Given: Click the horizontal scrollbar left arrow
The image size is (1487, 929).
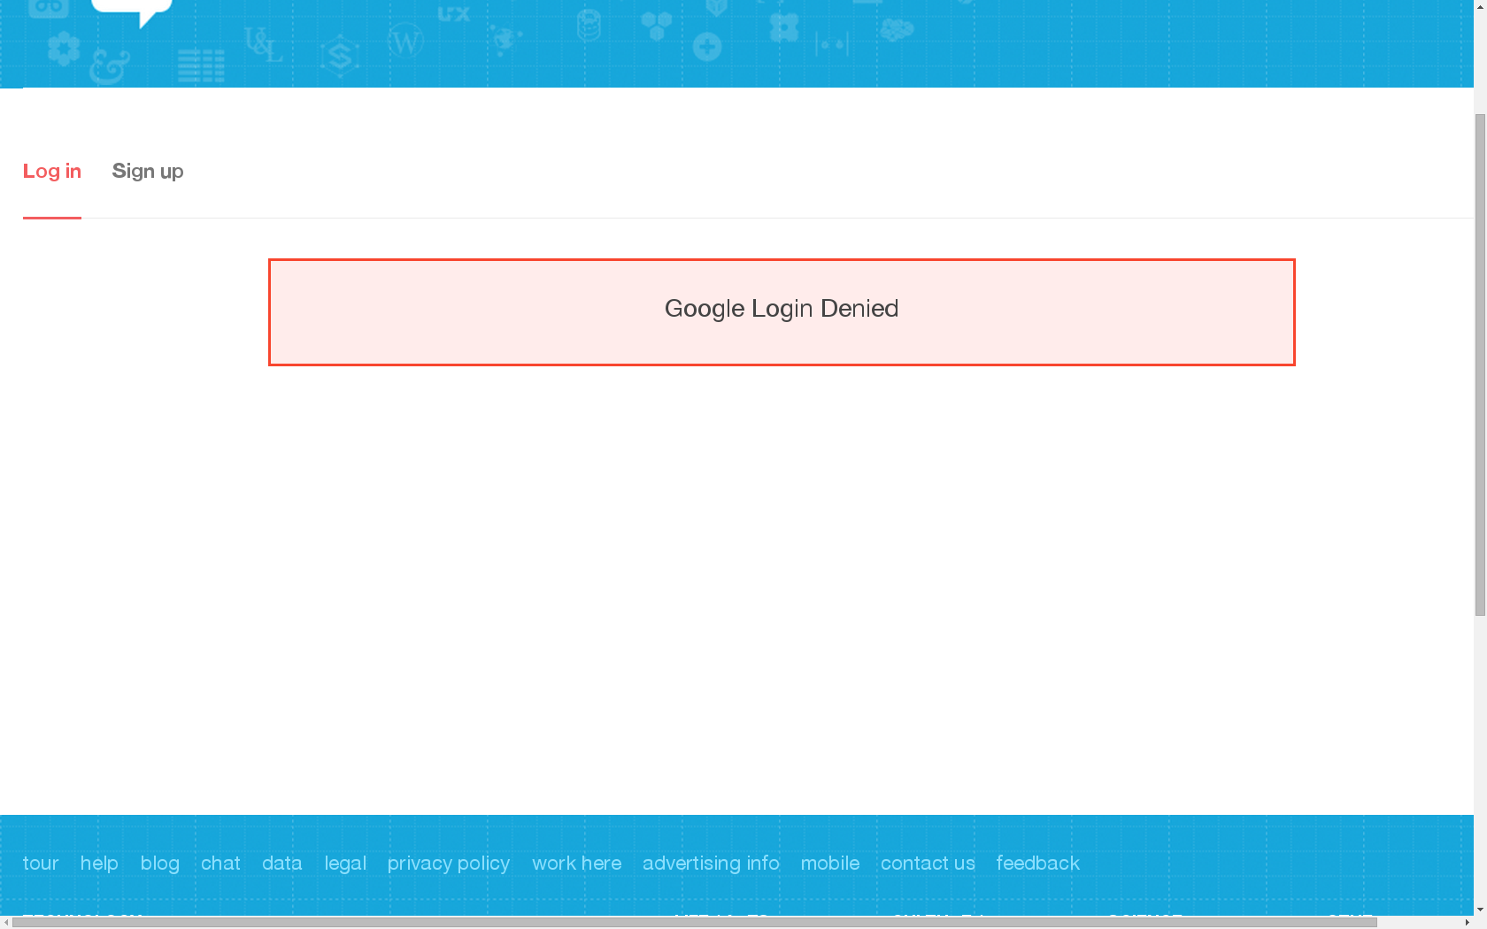Looking at the screenshot, I should pos(6,922).
